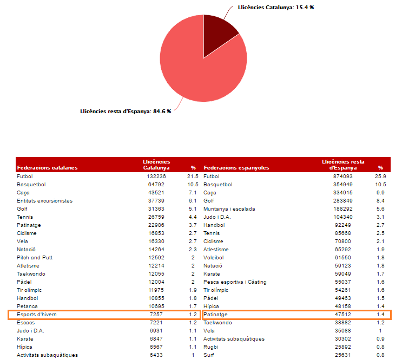Viewport: 402px width, 359px height.
Task: Select the highlighted Esports d'hivern row
Action: coord(104,315)
